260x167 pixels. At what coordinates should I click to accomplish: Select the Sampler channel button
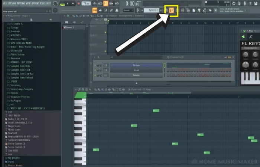point(136,75)
